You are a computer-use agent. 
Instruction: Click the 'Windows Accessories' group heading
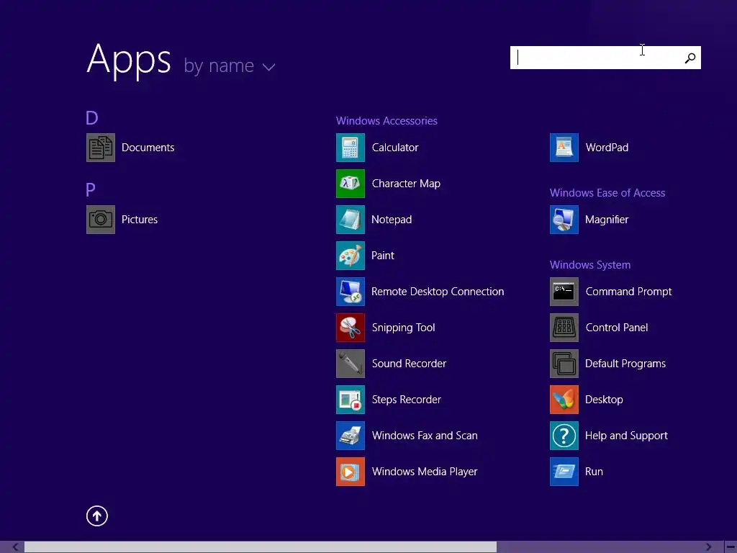pos(386,121)
